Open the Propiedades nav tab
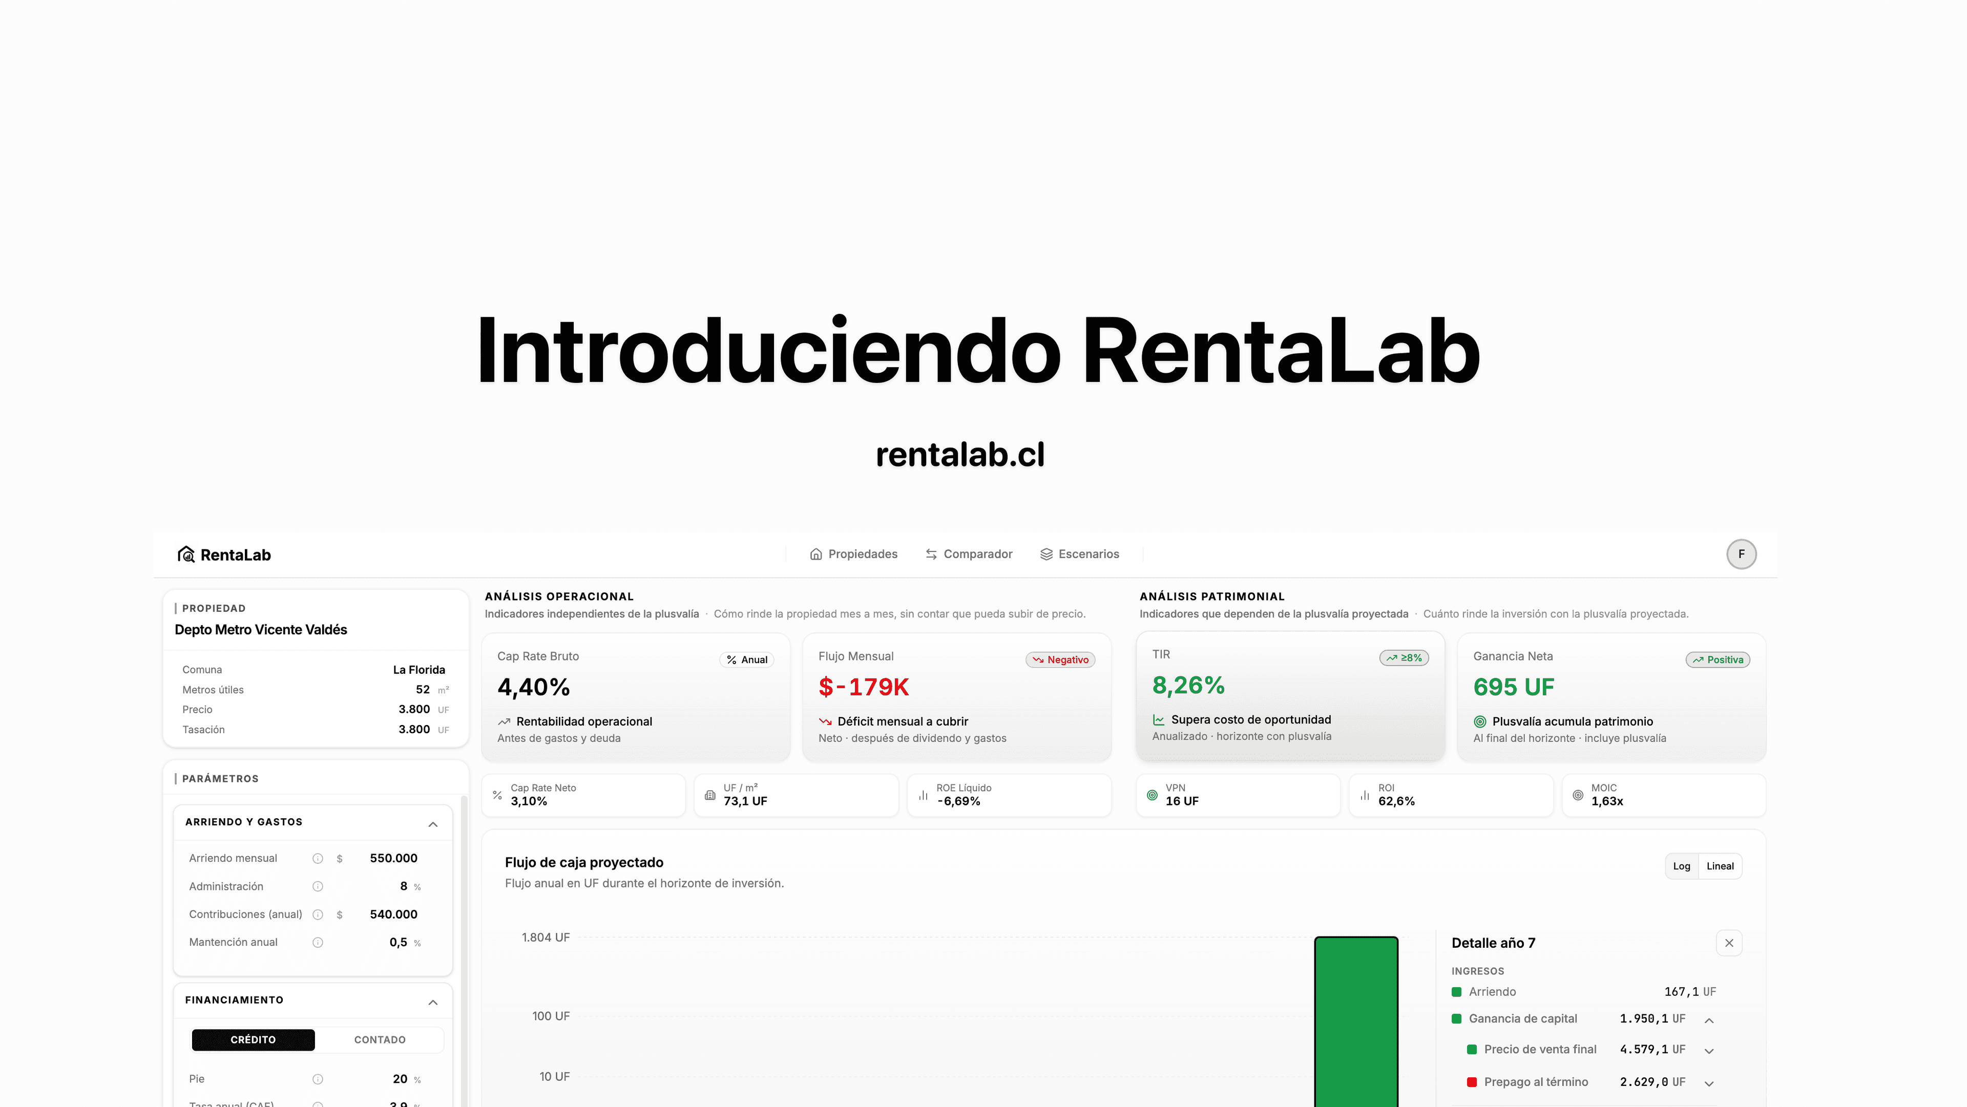 click(x=854, y=554)
